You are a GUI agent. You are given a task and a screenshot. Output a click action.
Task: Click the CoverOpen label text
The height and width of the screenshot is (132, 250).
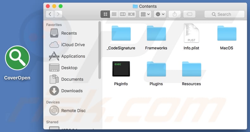[17, 78]
